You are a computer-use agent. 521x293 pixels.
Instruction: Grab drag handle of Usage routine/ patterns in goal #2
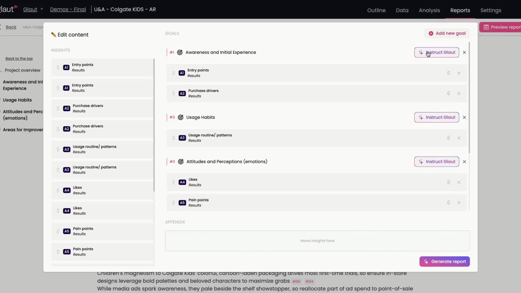pyautogui.click(x=173, y=138)
